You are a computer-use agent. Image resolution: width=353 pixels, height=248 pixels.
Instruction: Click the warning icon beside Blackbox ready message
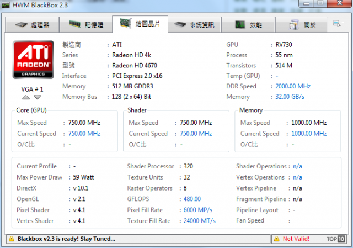pyautogui.click(x=11, y=239)
